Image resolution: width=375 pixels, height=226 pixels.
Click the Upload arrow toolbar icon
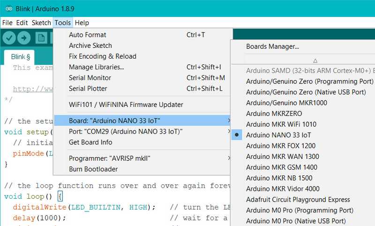(x=23, y=38)
